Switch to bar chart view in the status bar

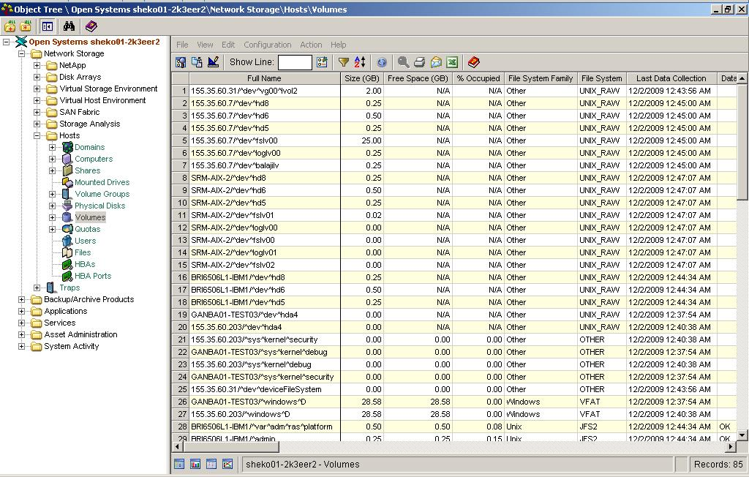(195, 465)
